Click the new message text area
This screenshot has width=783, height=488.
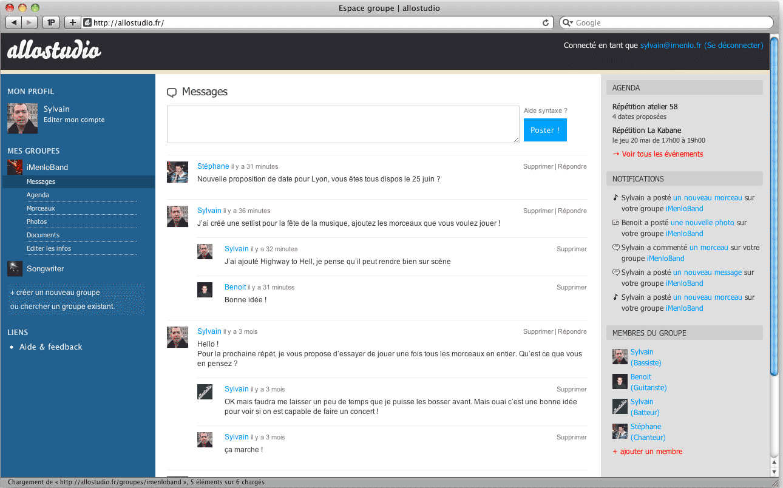tap(343, 124)
